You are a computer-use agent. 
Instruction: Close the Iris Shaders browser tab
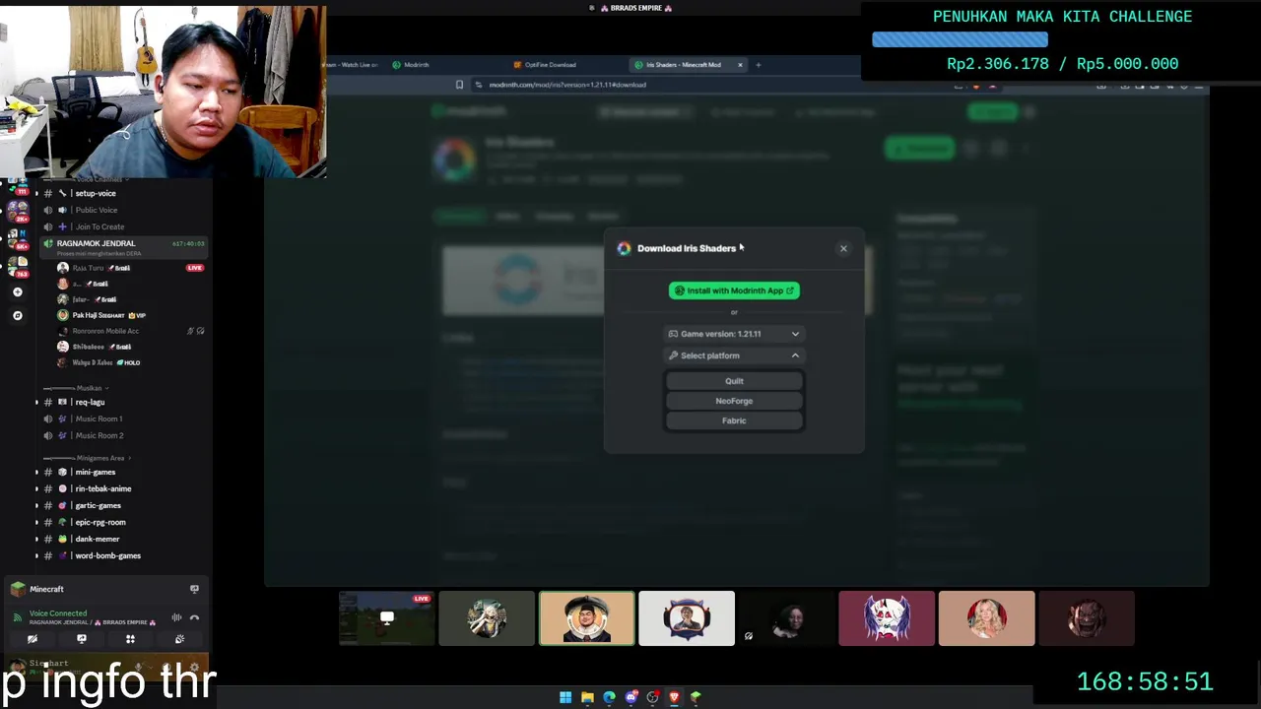740,65
